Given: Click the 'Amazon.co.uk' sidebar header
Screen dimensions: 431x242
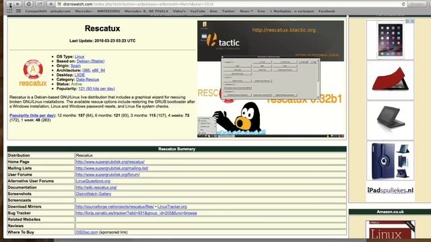Looking at the screenshot, I should [x=390, y=212].
